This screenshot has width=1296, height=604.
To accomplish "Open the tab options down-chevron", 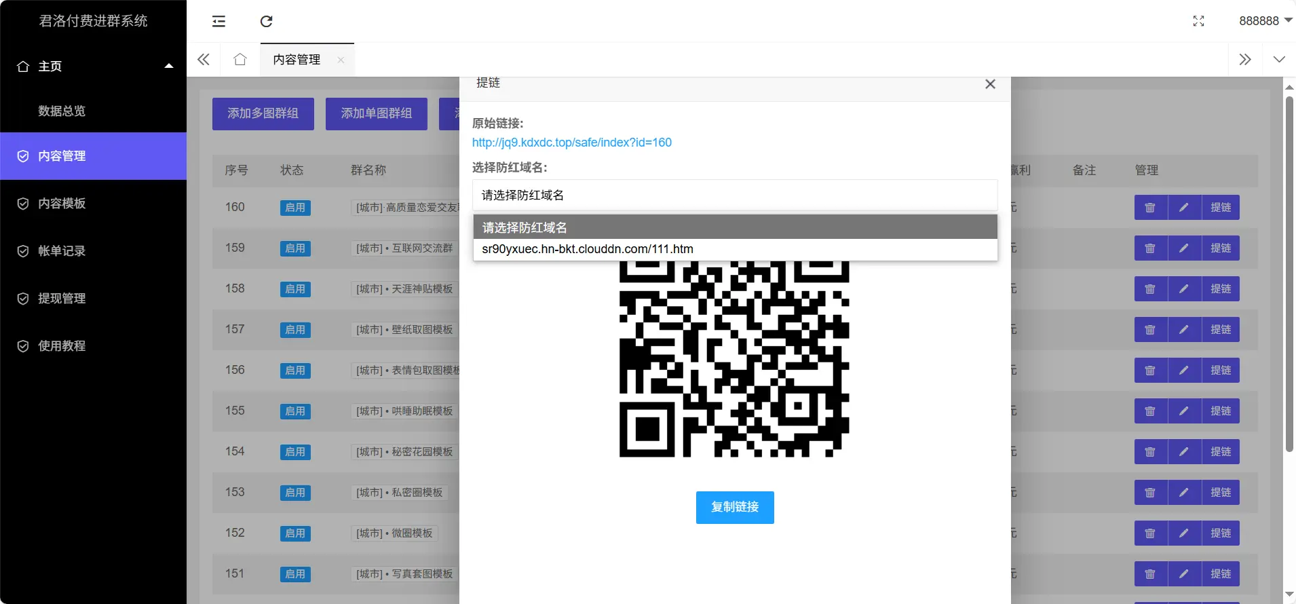I will pos(1279,60).
